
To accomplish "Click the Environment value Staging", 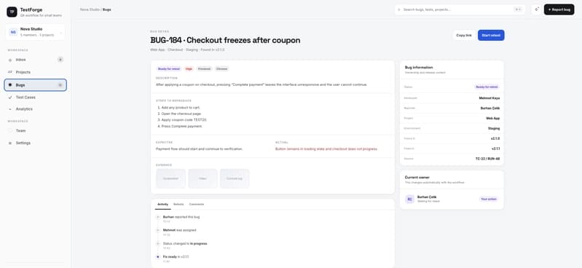I will pos(494,128).
